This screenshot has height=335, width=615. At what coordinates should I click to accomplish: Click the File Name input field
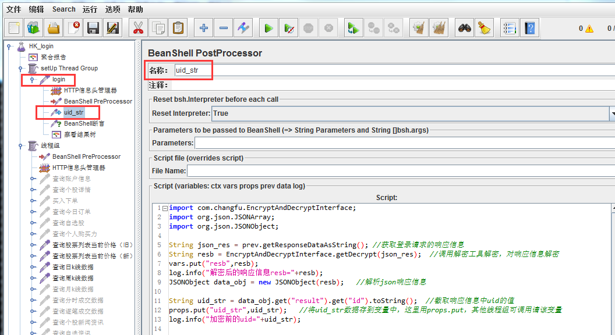pyautogui.click(x=401, y=171)
